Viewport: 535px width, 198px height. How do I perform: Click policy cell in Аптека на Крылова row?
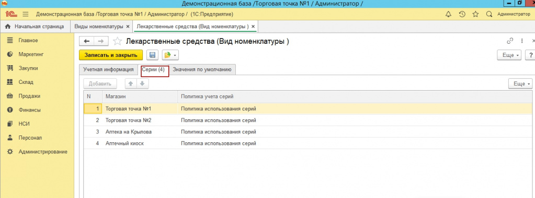355,132
